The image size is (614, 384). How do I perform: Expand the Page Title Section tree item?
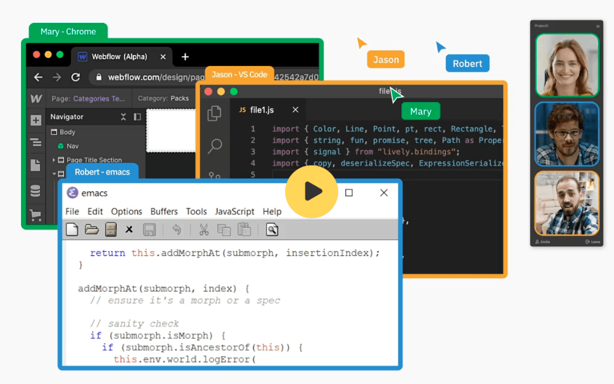point(54,160)
